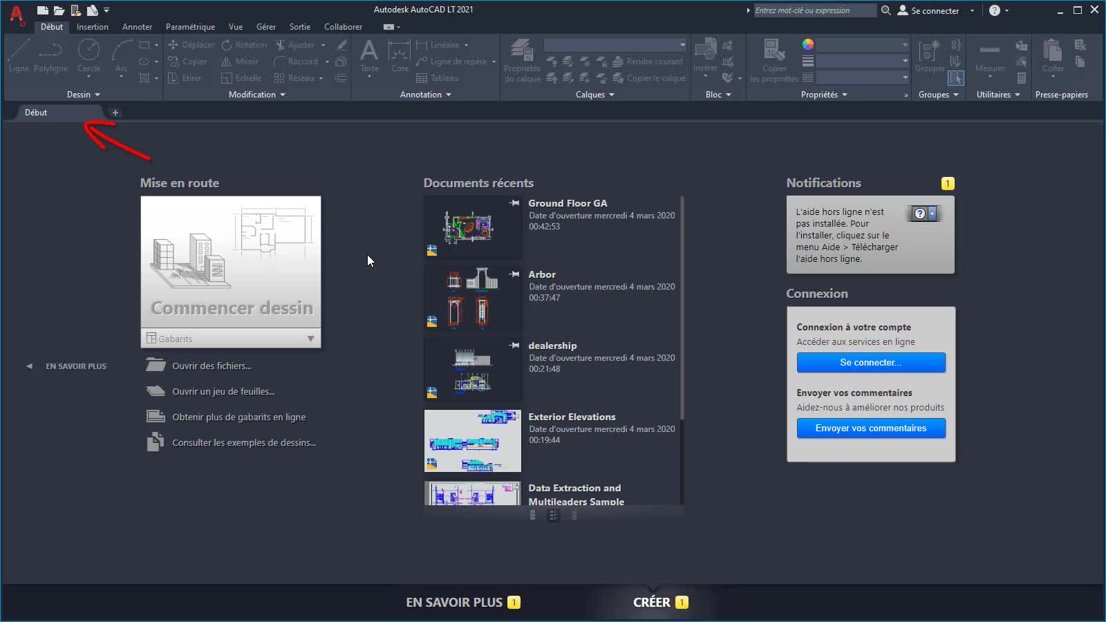Screen dimensions: 1106x622
Task: Click the Raccord fillet tool
Action: click(x=296, y=62)
